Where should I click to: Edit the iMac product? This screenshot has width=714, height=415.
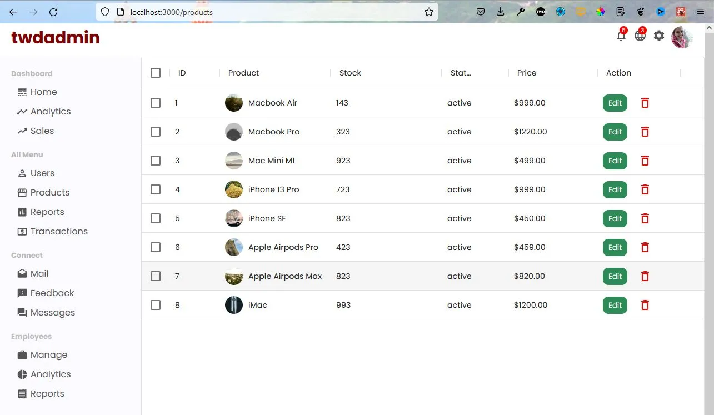click(615, 305)
